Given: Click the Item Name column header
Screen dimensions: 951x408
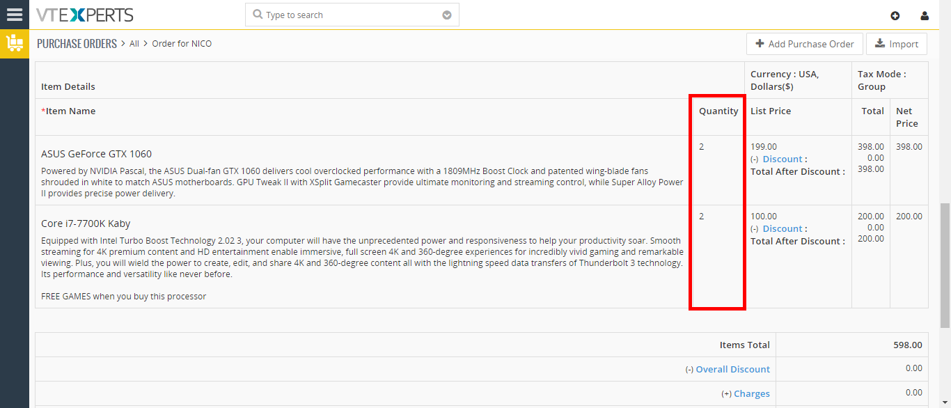Looking at the screenshot, I should 68,111.
